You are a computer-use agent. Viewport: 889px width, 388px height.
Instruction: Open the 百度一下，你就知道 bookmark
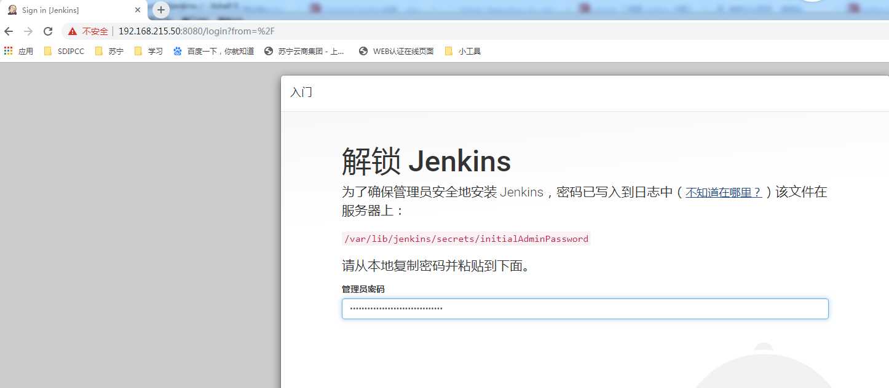tap(213, 52)
